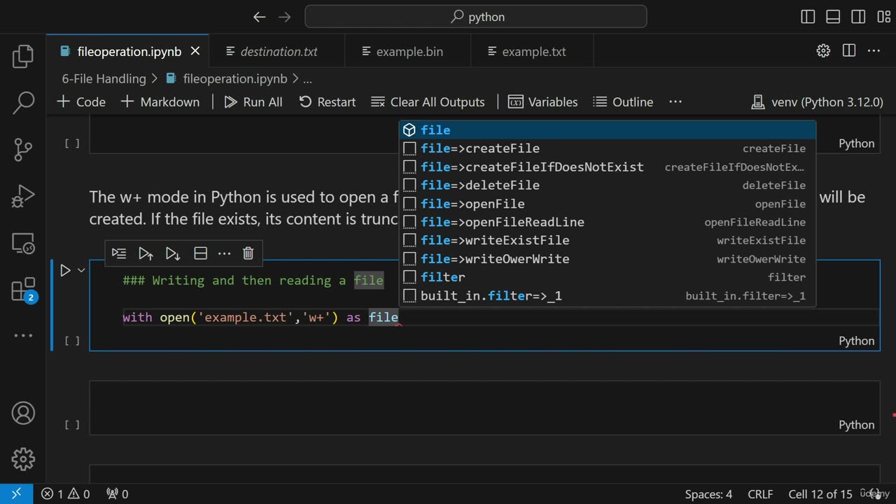Image resolution: width=896 pixels, height=504 pixels.
Task: Open notebook toolbar overflow ellipsis
Action: [x=675, y=101]
